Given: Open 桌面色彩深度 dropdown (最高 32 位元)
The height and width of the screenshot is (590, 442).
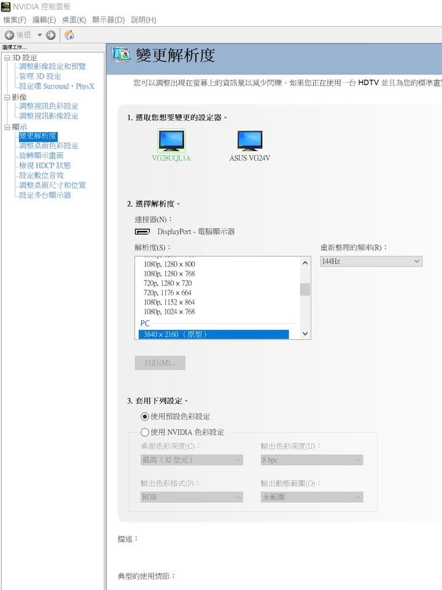Looking at the screenshot, I should click(x=192, y=460).
